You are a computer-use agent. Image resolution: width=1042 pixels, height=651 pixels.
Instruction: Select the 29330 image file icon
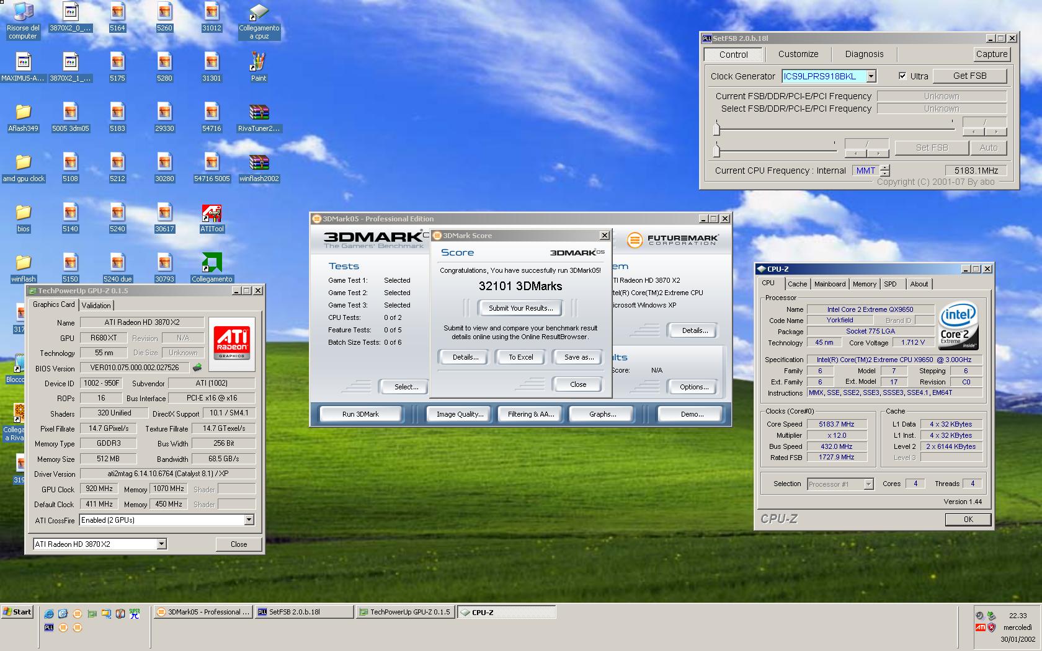click(164, 117)
